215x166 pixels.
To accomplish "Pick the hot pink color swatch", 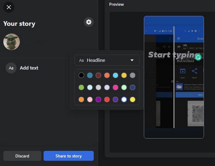I will (x=115, y=87).
